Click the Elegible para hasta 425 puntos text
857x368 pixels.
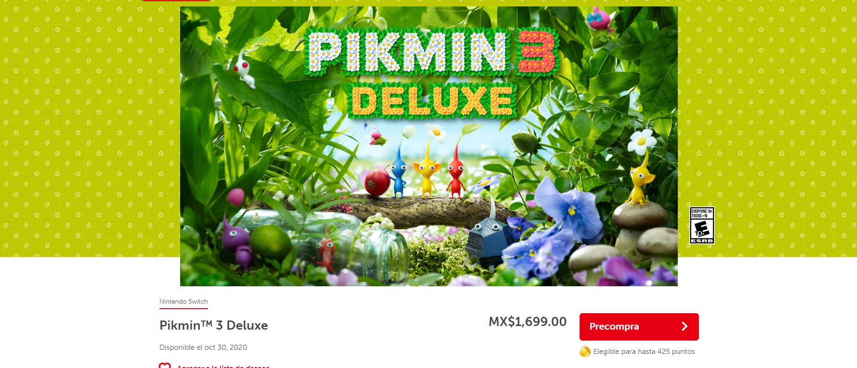coord(644,352)
